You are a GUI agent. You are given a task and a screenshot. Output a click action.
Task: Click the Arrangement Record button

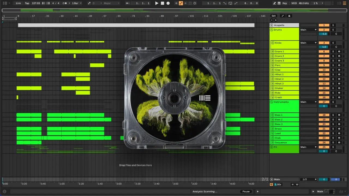(x=168, y=3)
